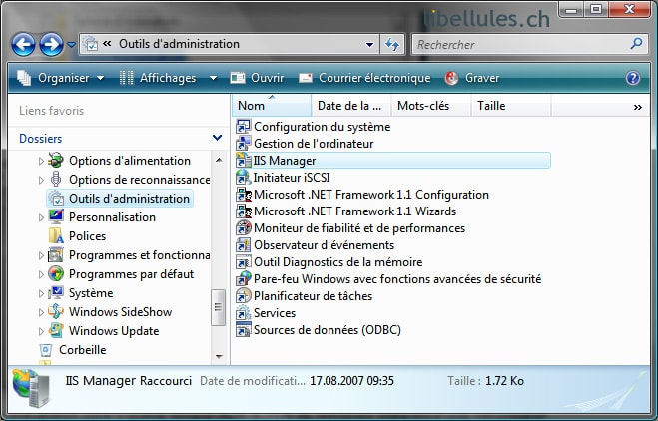The width and height of the screenshot is (658, 421).
Task: Select the Initiateur iSCSI icon
Action: click(243, 178)
